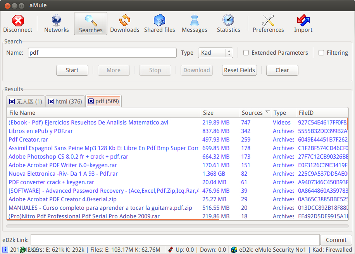Click the Disconnect toolbar icon
Image resolution: width=355 pixels, height=254 pixels.
tap(18, 24)
